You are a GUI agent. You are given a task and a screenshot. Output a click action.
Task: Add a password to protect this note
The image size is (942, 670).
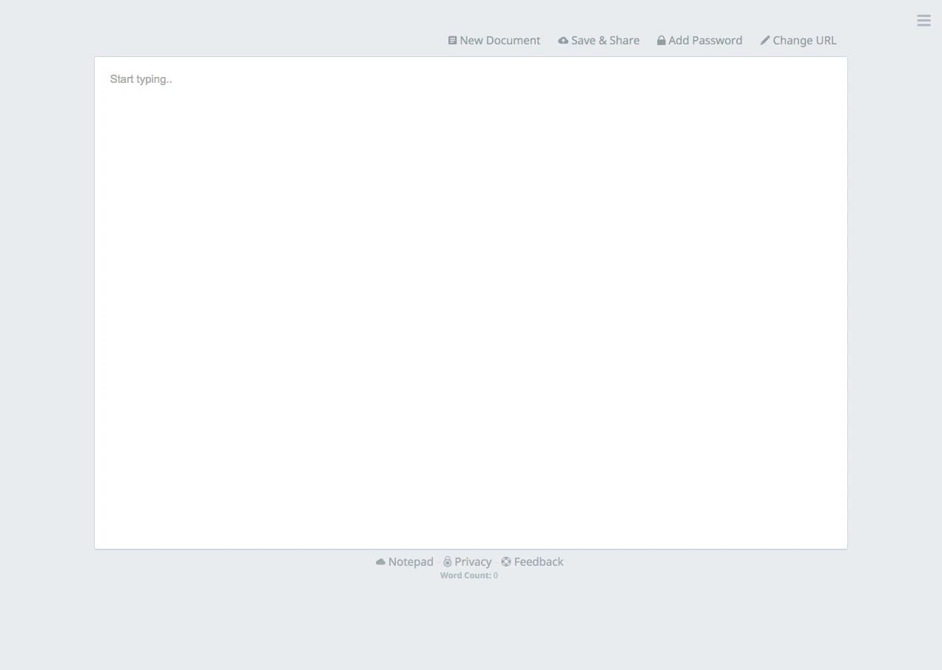(x=705, y=40)
